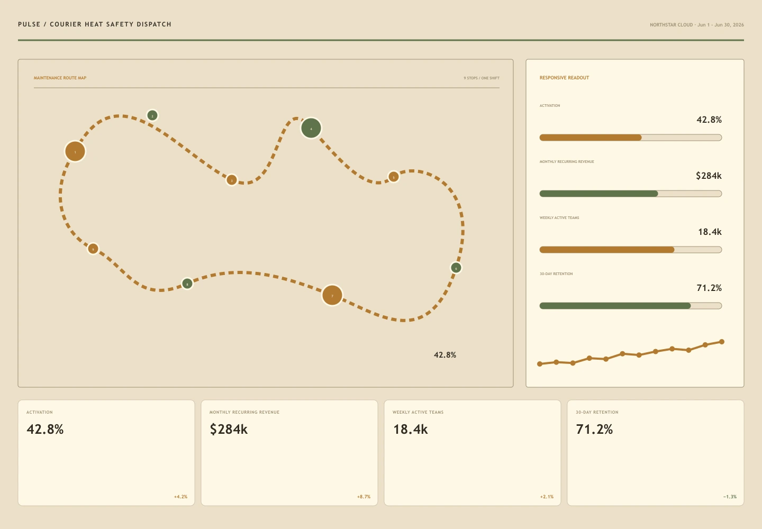Click the "Pulse / Courier Heat Safety Dispatch" title
Viewport: 762px width, 529px height.
tap(95, 24)
